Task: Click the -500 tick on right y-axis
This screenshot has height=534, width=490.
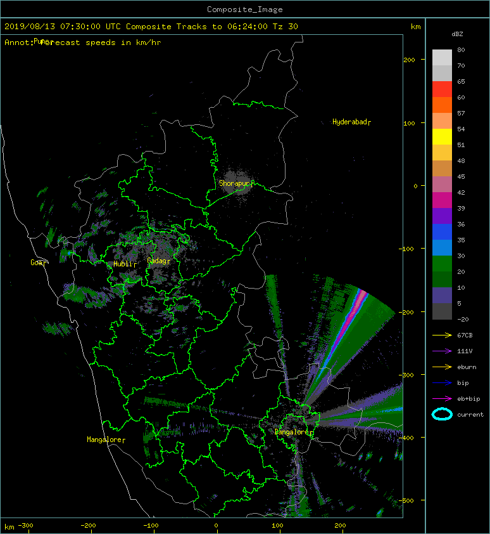Action: (406, 500)
